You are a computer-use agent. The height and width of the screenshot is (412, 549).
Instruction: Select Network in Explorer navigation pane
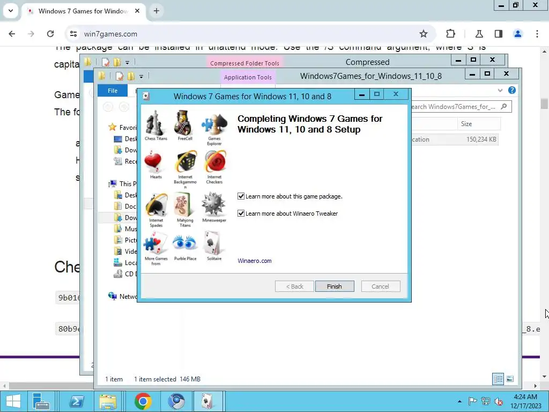(x=123, y=296)
